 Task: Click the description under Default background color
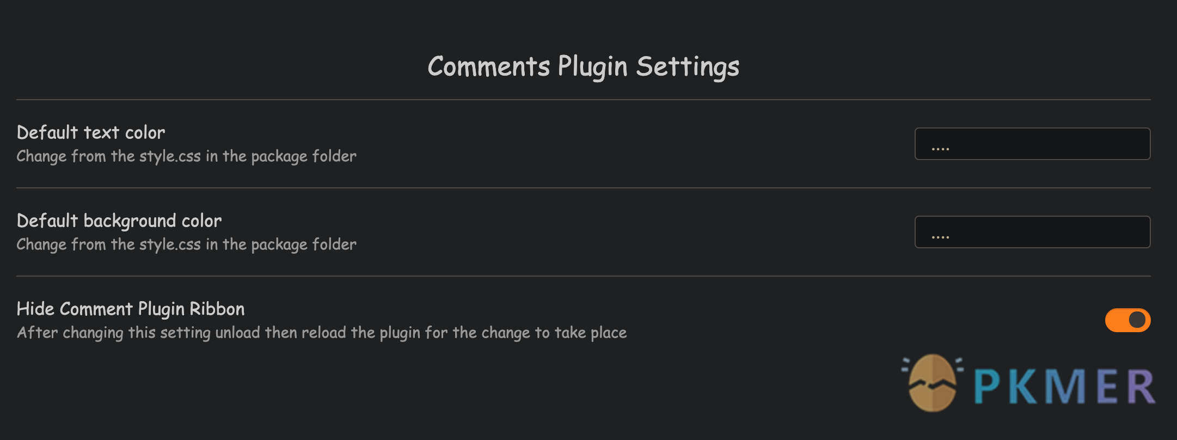coord(186,245)
